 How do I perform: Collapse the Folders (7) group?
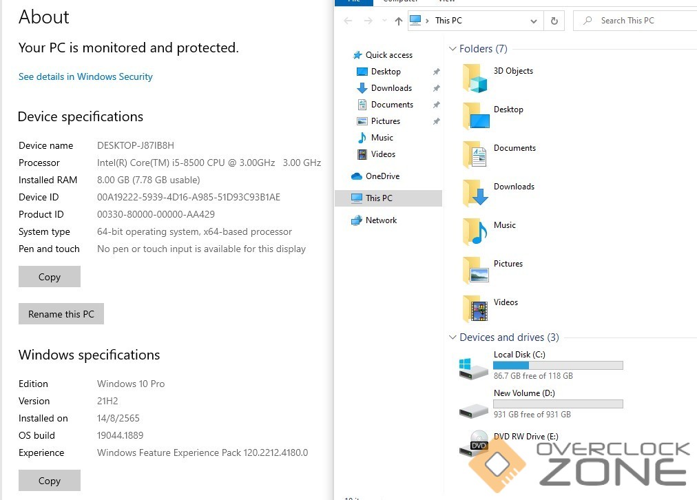coord(452,49)
